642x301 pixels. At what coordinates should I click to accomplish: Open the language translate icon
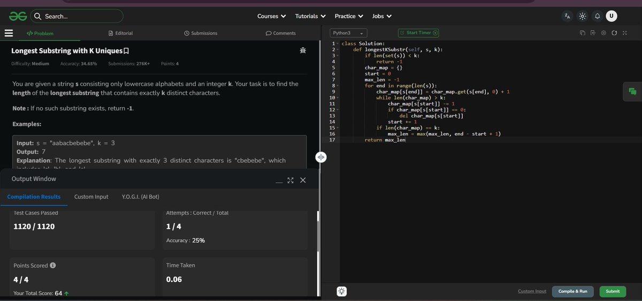(x=567, y=16)
